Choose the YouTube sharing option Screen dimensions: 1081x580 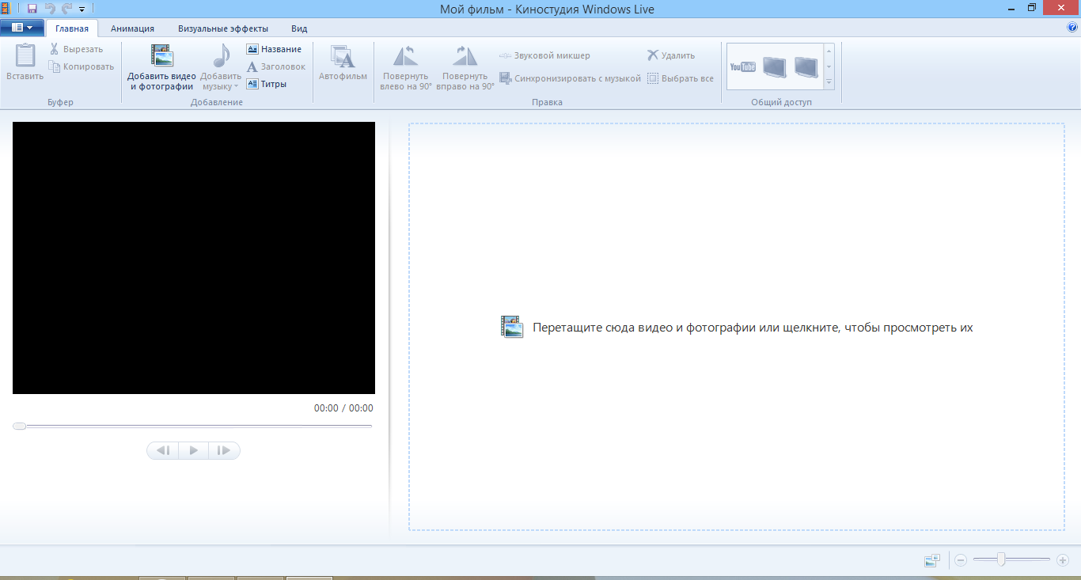[742, 67]
